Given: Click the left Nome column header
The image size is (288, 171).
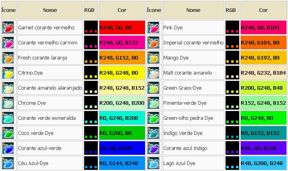Looking at the screenshot, I should coord(50,10).
